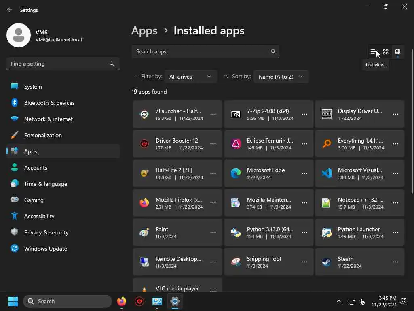Open Accessibility settings
The image size is (414, 311).
[63, 216]
